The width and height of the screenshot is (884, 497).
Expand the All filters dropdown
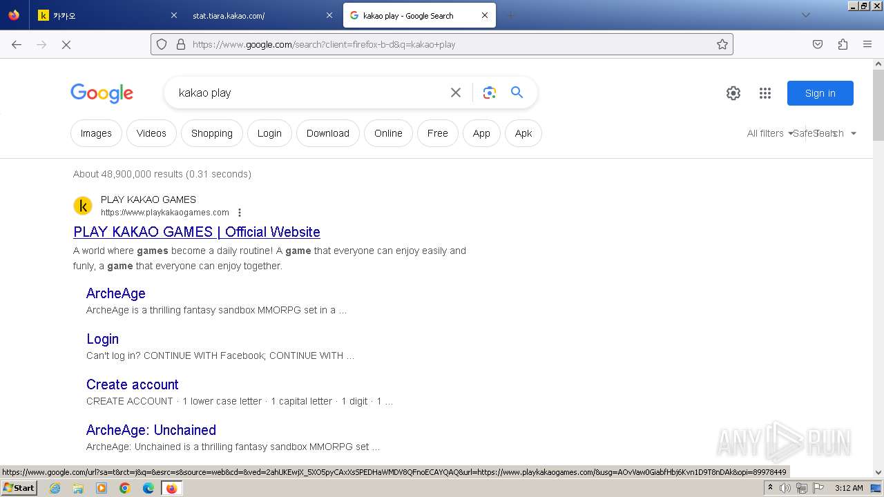click(769, 133)
